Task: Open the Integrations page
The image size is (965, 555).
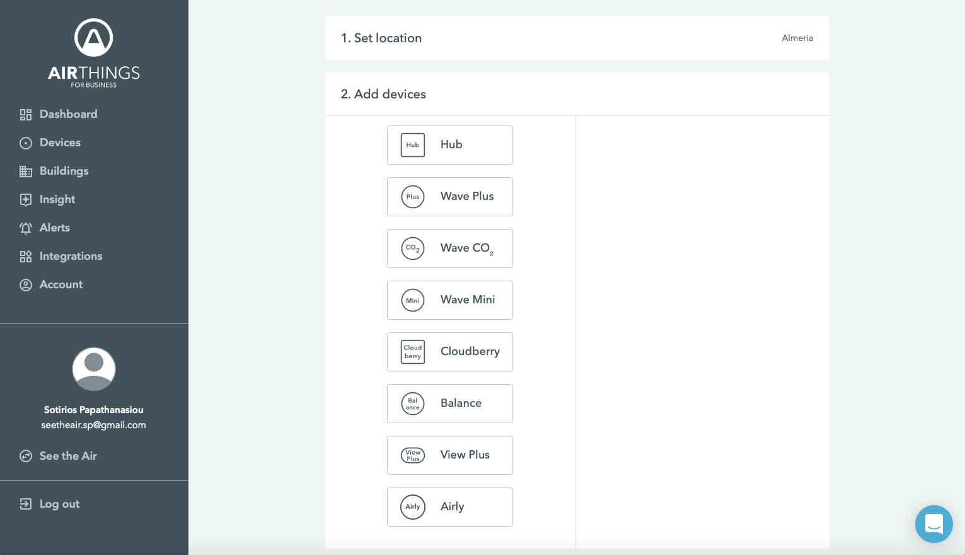Action: tap(71, 256)
